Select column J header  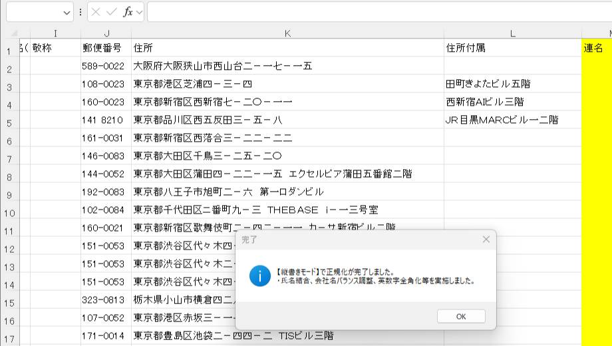[x=106, y=33]
